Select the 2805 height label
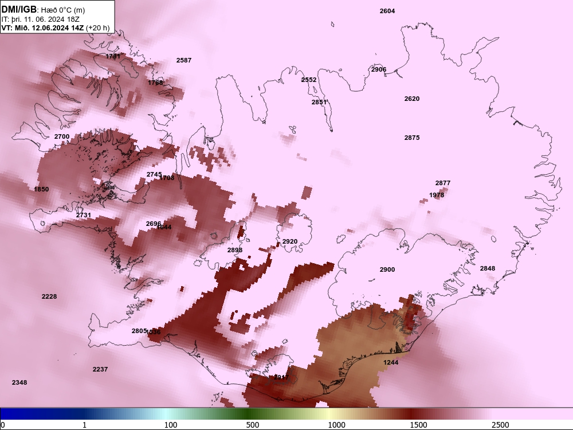 click(x=139, y=331)
